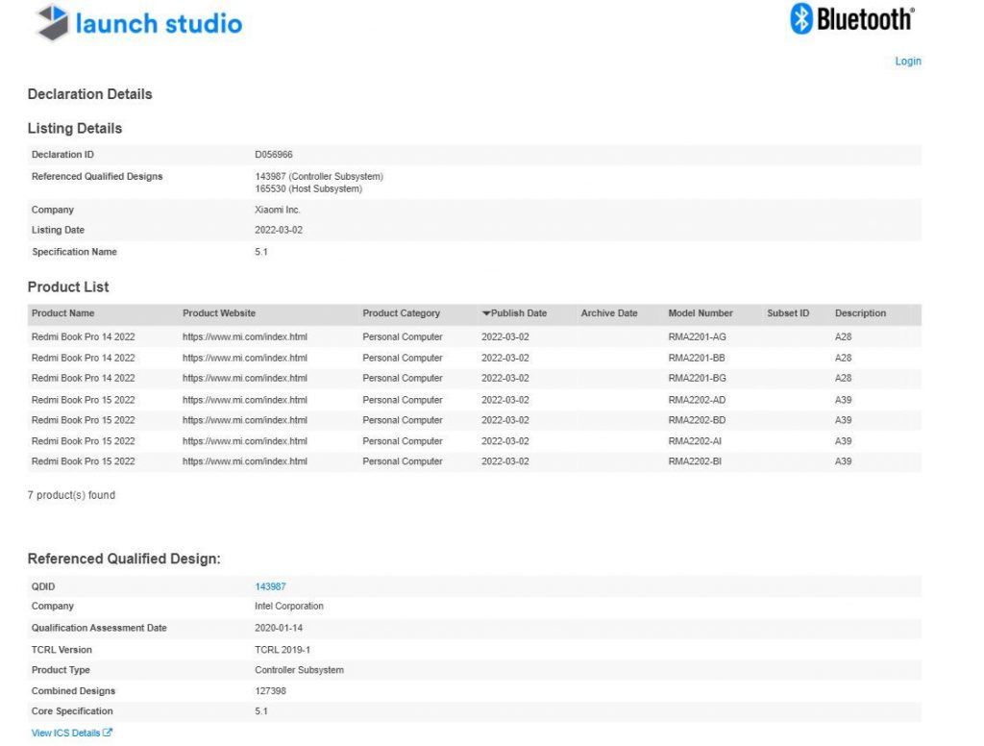The height and width of the screenshot is (746, 984).
Task: Click website URL in RMA2201-AG row
Action: click(x=245, y=337)
